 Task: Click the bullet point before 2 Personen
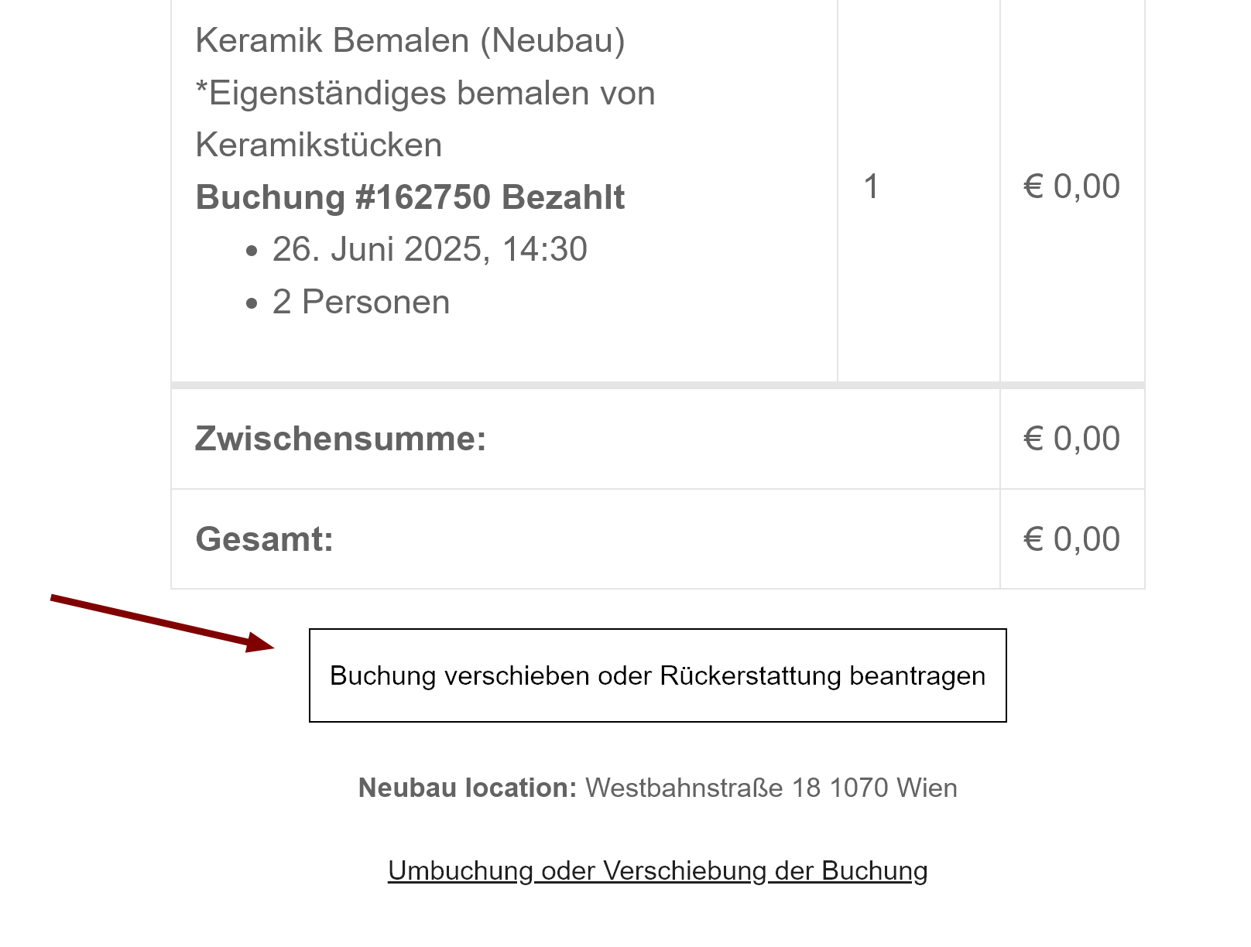pos(251,304)
